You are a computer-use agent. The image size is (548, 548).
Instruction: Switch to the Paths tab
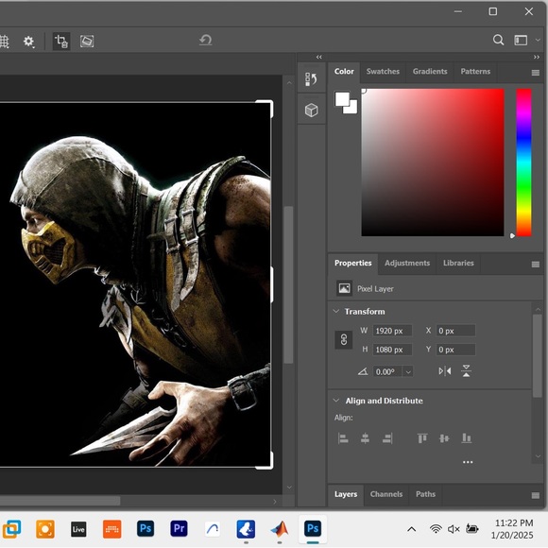(x=425, y=494)
